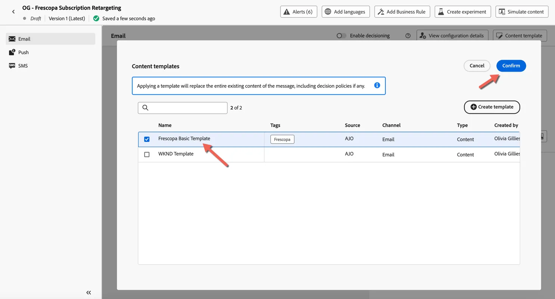Click the Tags column header

(275, 125)
